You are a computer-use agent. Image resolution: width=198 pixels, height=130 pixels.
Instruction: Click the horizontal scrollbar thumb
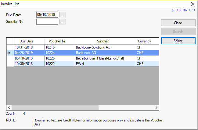(x=55, y=107)
